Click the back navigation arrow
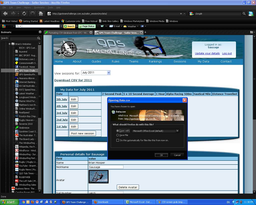Viewport: 256px width, 205px height. coord(5,13)
